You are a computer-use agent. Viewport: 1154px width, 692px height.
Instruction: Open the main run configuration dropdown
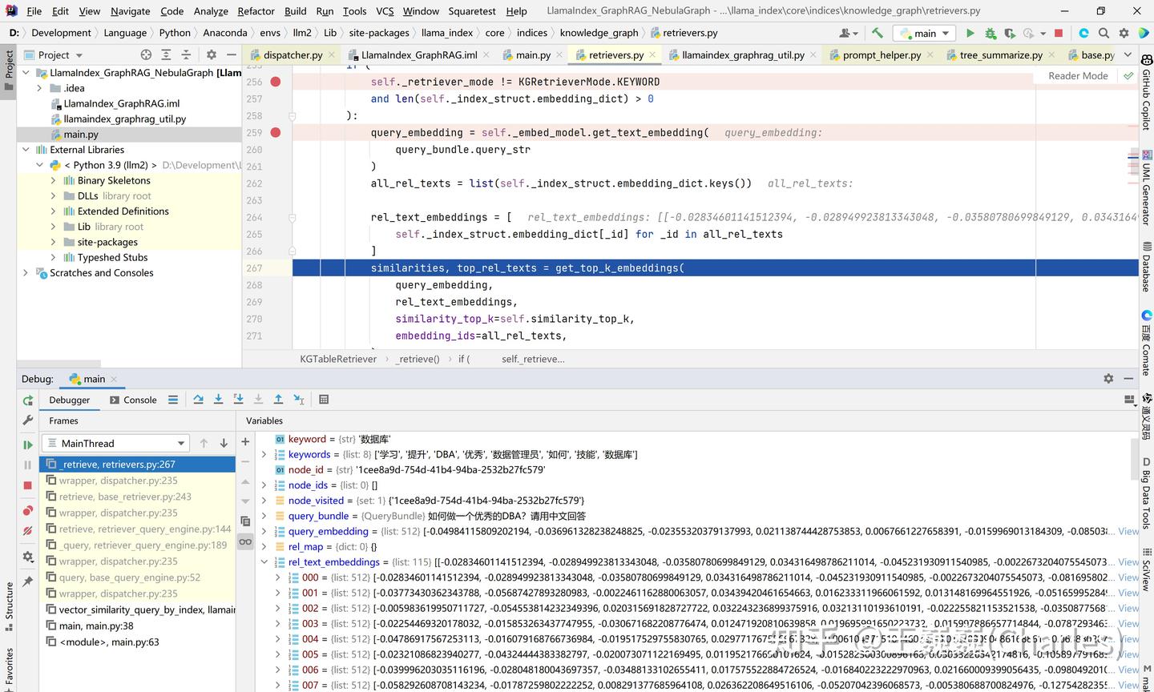[925, 33]
